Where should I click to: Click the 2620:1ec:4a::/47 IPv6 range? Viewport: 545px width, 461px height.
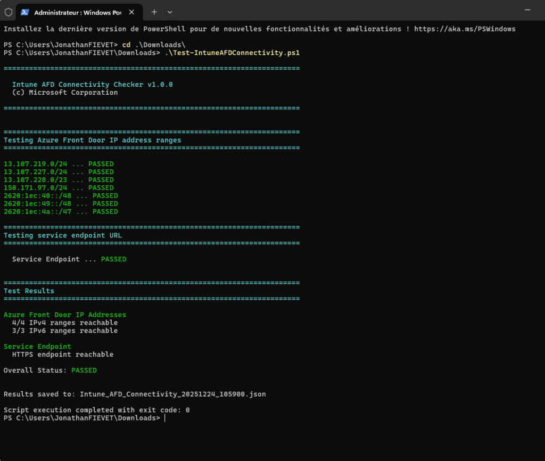coord(37,212)
